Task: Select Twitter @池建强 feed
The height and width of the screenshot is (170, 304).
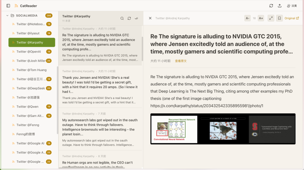Action: [32, 98]
